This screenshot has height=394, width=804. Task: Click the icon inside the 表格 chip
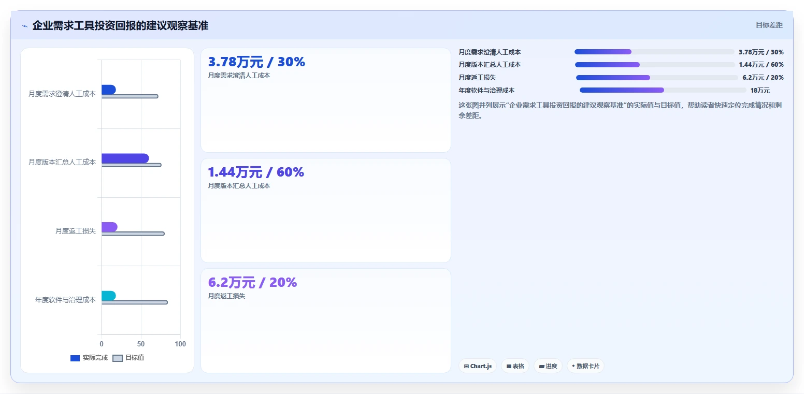pos(509,366)
